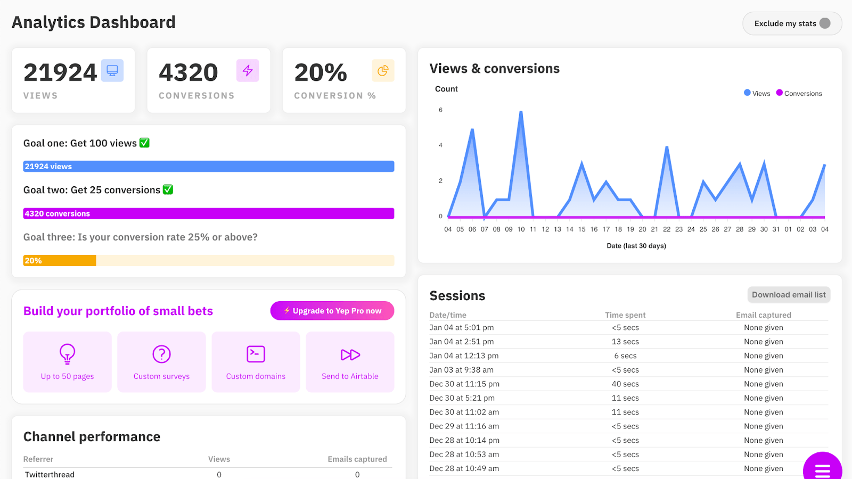Image resolution: width=852 pixels, height=479 pixels.
Task: Click the lightning bolt Conversions icon
Action: point(248,71)
